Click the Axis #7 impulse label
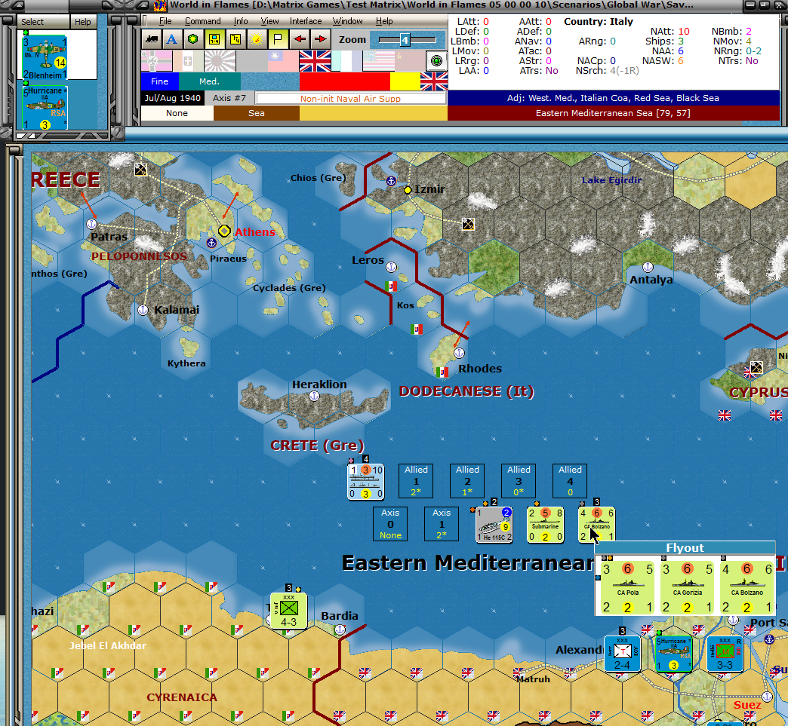The width and height of the screenshot is (788, 726). [229, 98]
